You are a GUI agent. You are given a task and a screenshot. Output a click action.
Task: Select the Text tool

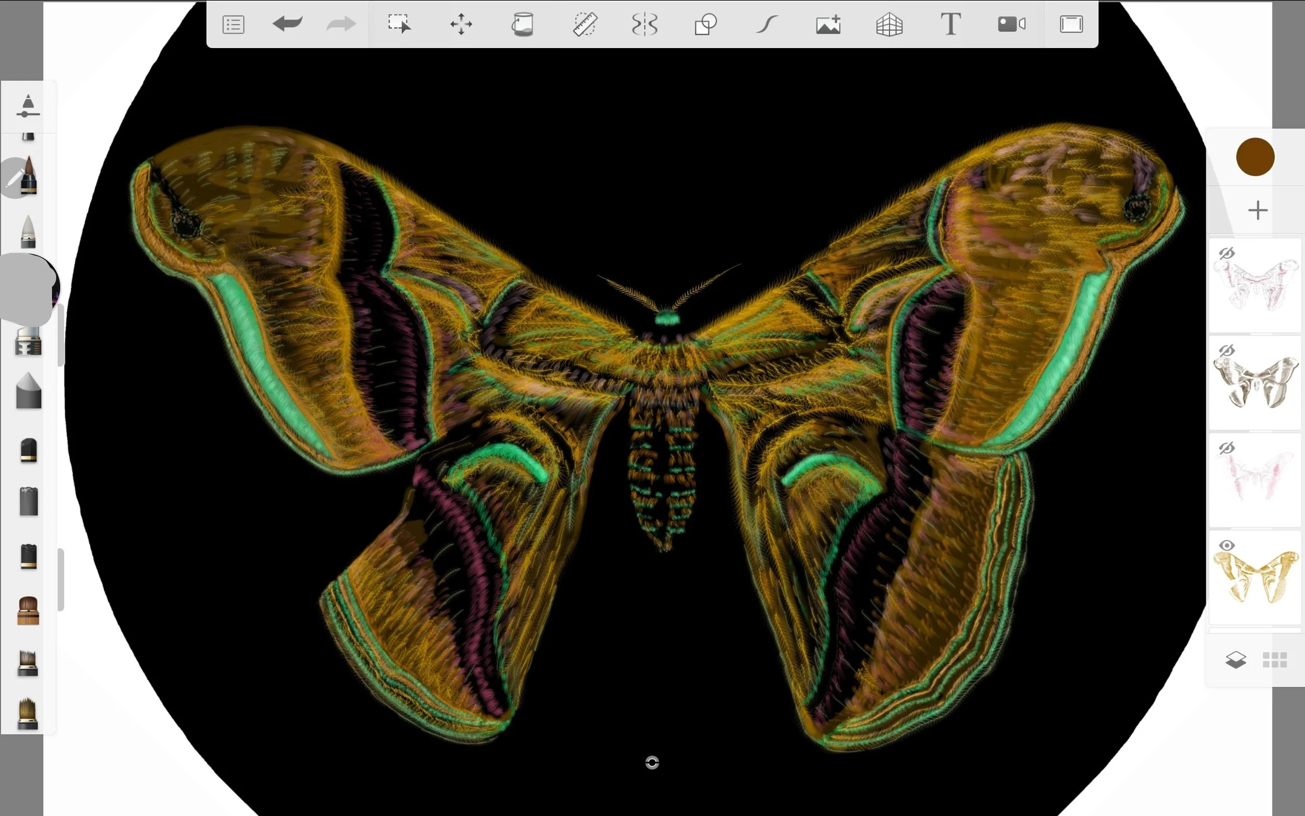951,25
